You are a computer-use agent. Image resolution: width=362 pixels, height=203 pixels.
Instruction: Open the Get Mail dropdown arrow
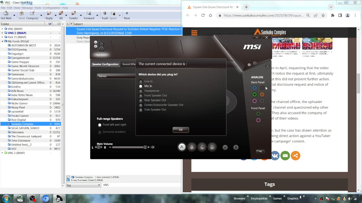point(14,15)
